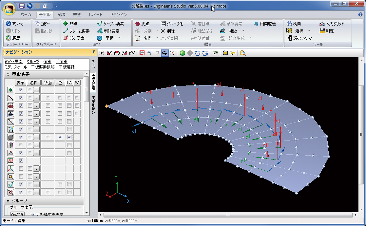The height and width of the screenshot is (226, 366).
Task: Click the INFO icon in view toolbar
Action: [x=205, y=53]
